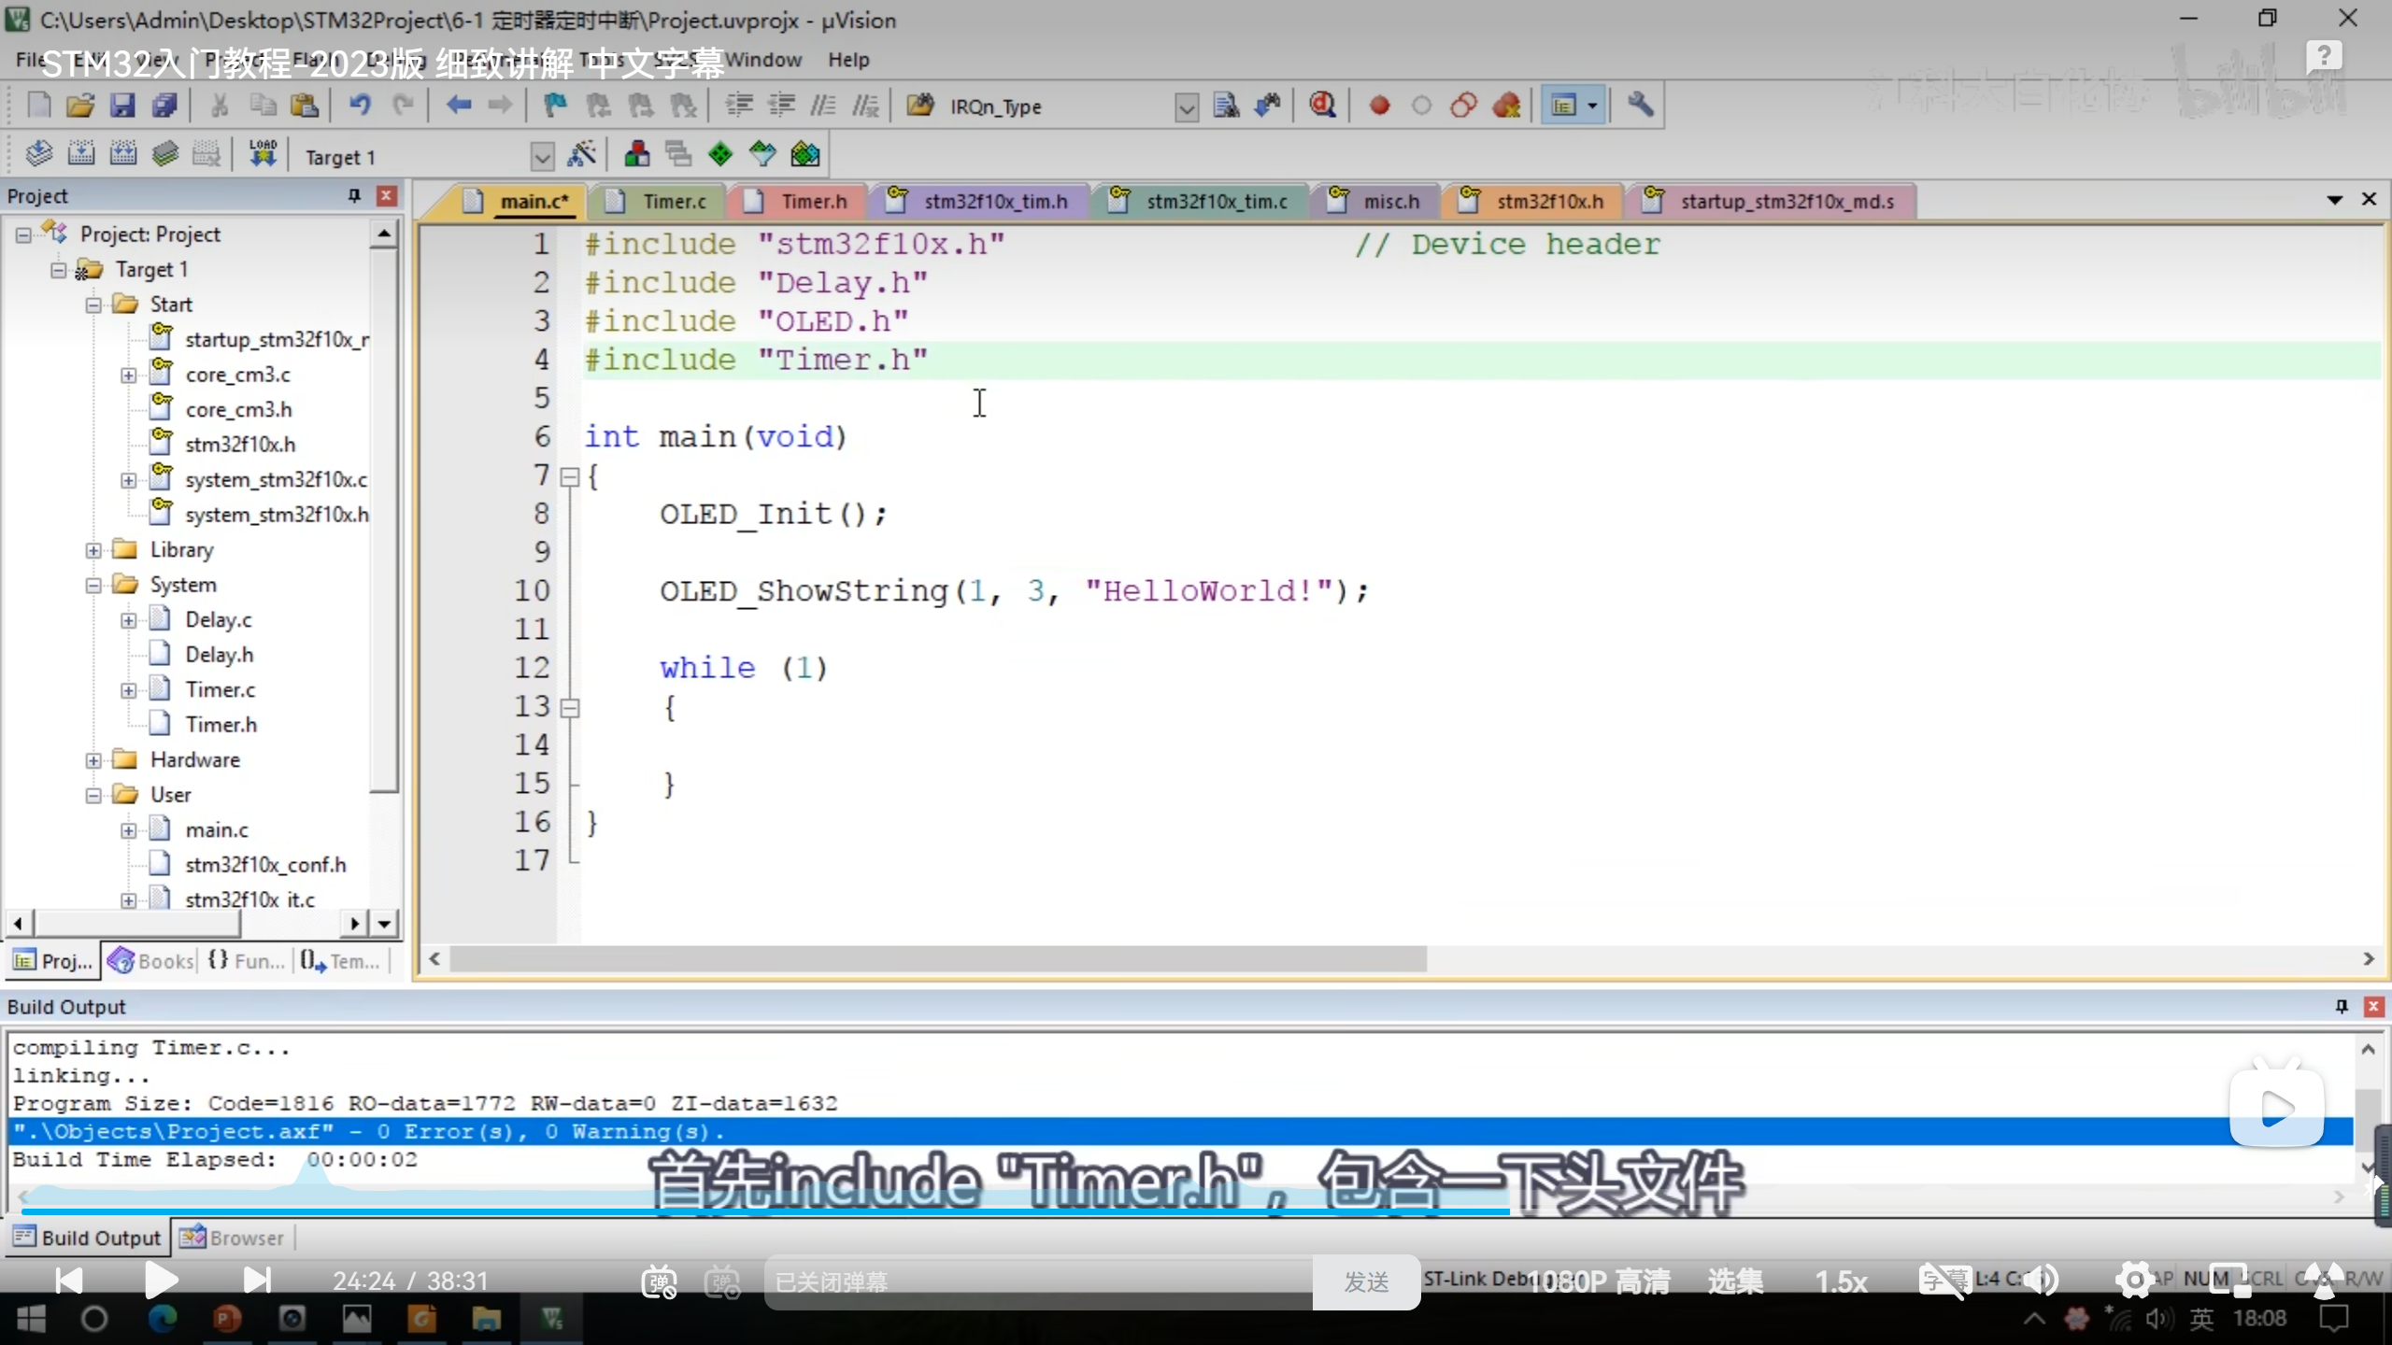The image size is (2392, 1345).
Task: Switch to the Timer.h editor tab
Action: tap(813, 202)
